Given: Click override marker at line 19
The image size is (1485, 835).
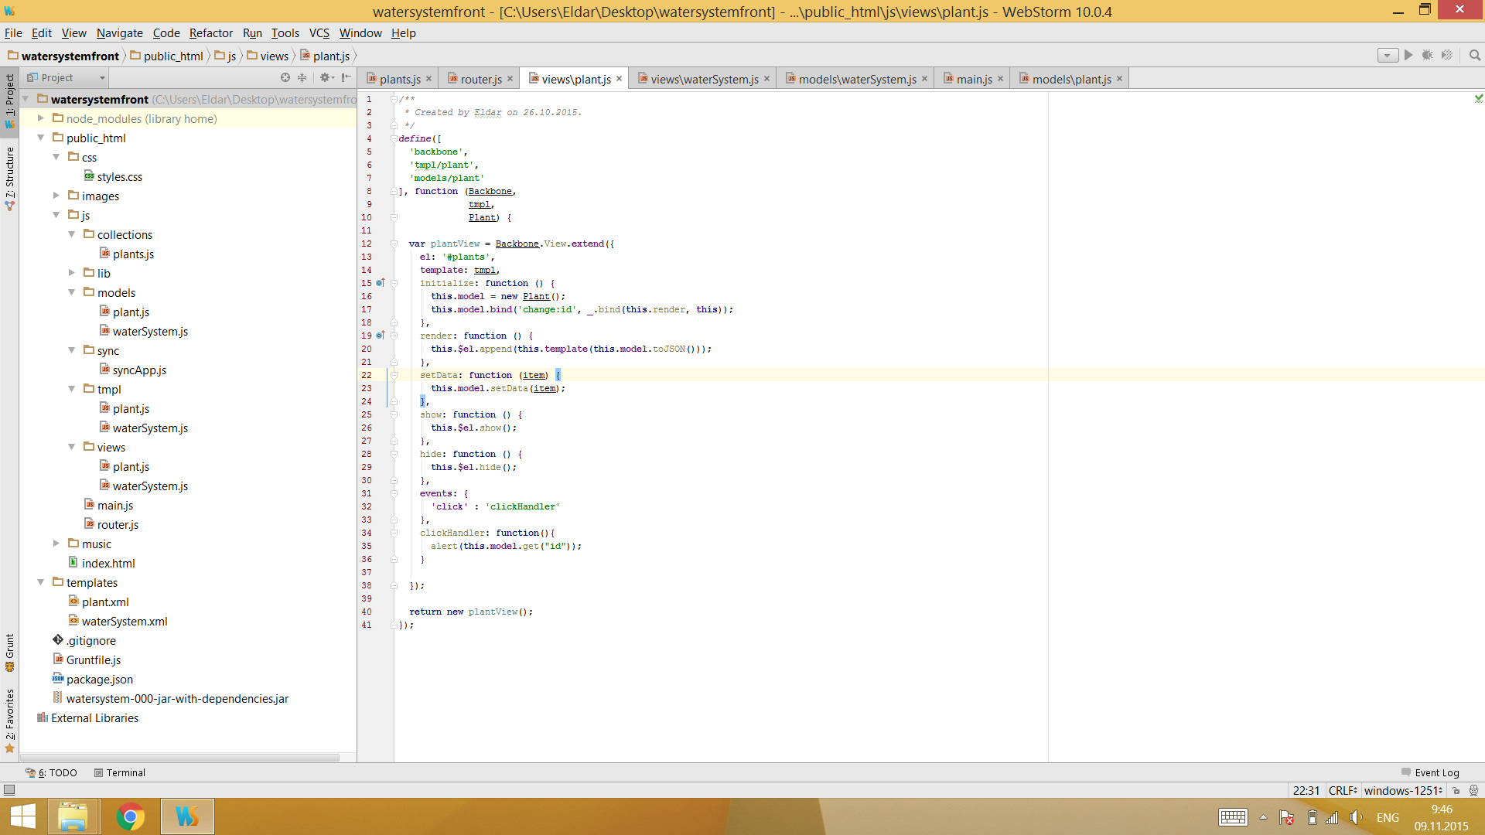Looking at the screenshot, I should 380,336.
